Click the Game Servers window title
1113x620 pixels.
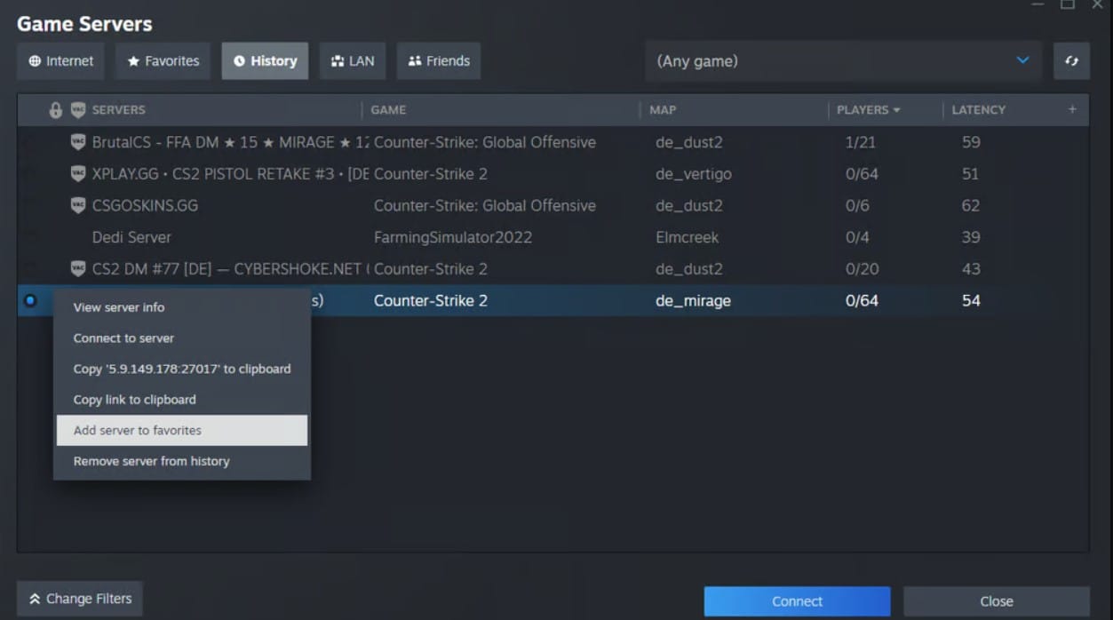point(84,24)
